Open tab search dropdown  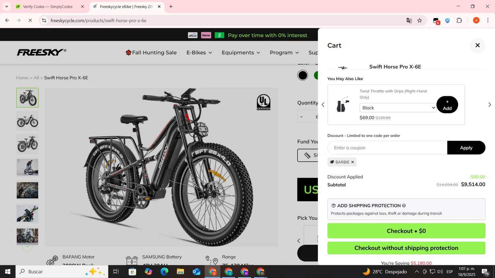coord(7,7)
